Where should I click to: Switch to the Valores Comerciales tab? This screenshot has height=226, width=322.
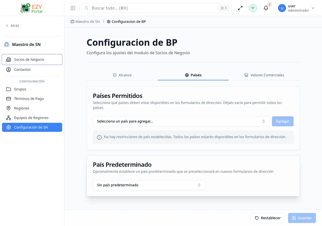click(x=264, y=75)
